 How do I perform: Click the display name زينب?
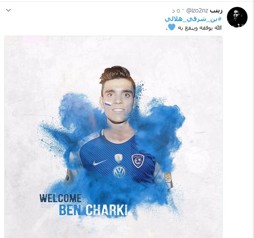tap(216, 11)
